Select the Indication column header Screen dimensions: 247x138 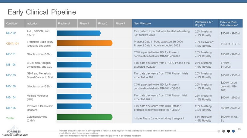point(32,23)
